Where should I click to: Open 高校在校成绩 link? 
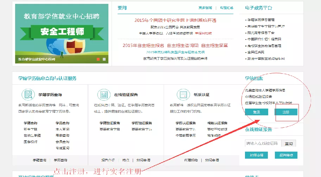[218, 129]
